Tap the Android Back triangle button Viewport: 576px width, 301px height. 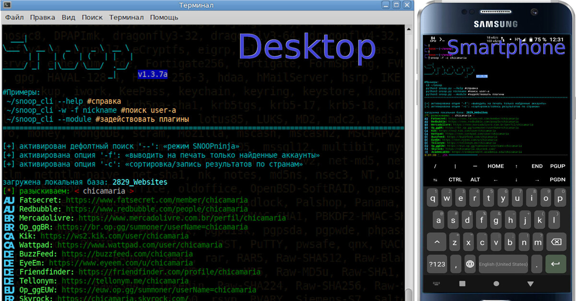click(x=530, y=283)
